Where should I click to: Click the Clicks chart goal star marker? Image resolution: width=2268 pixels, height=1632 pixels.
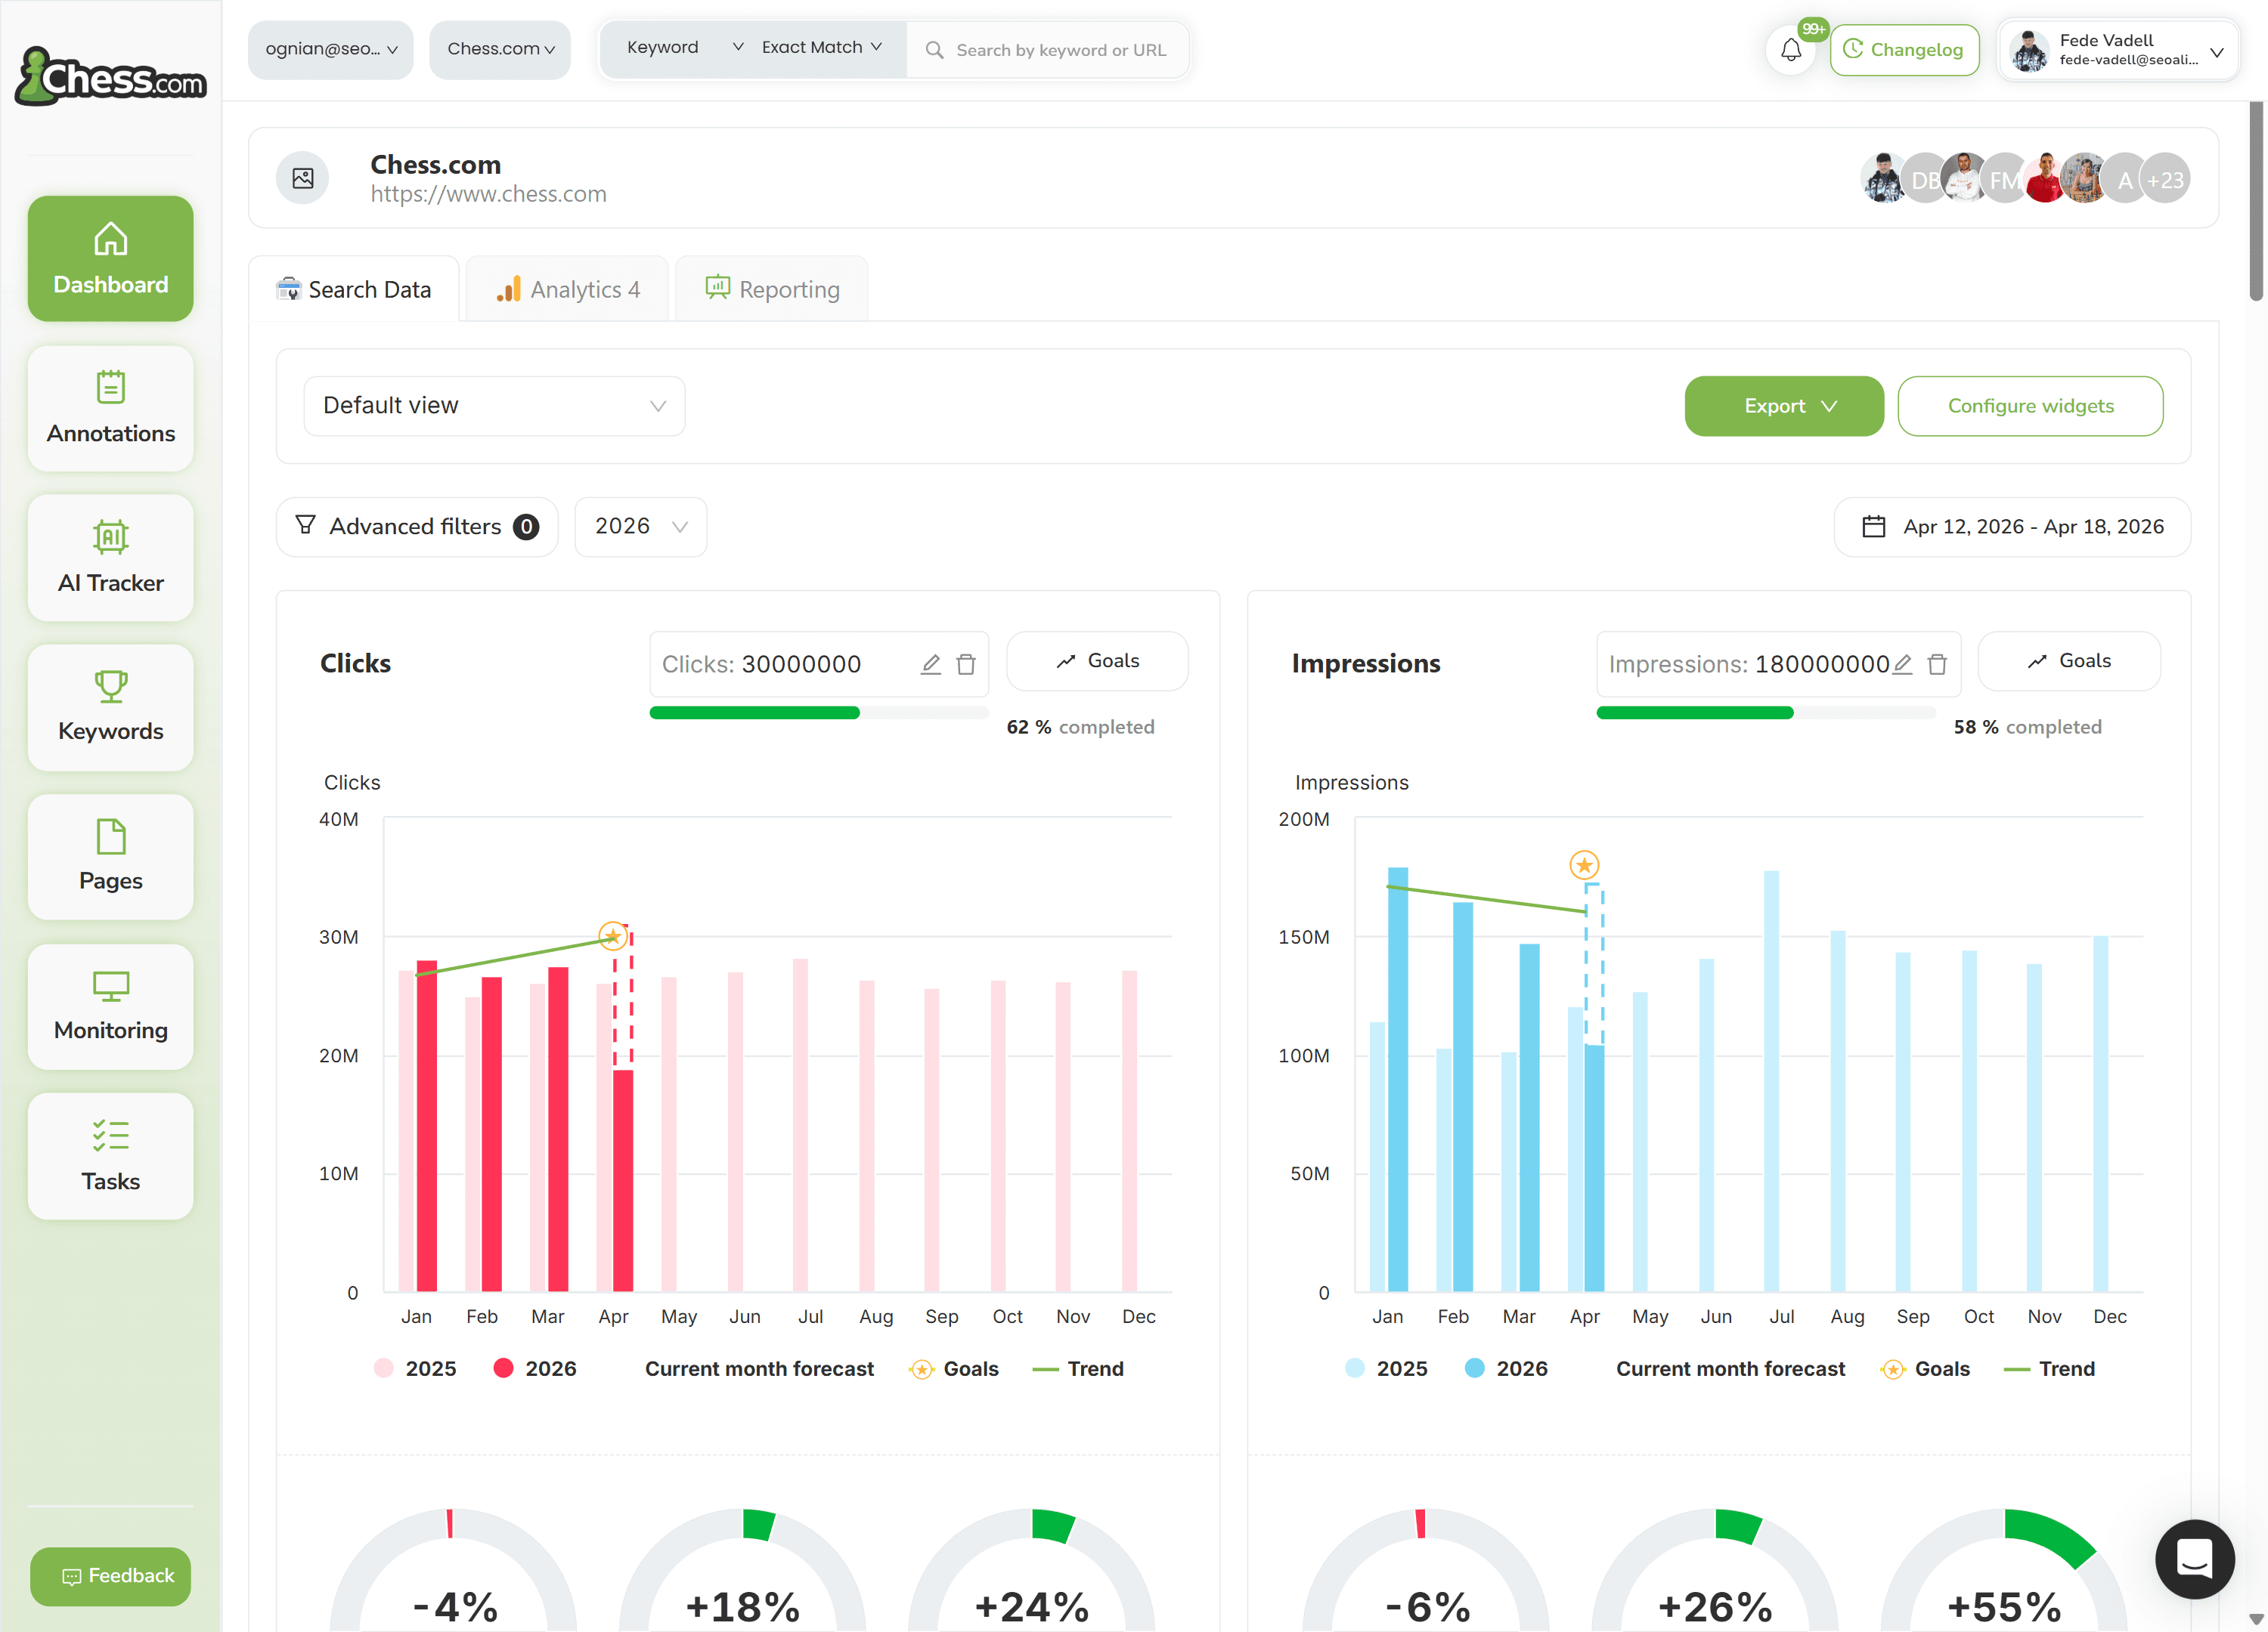pos(612,936)
